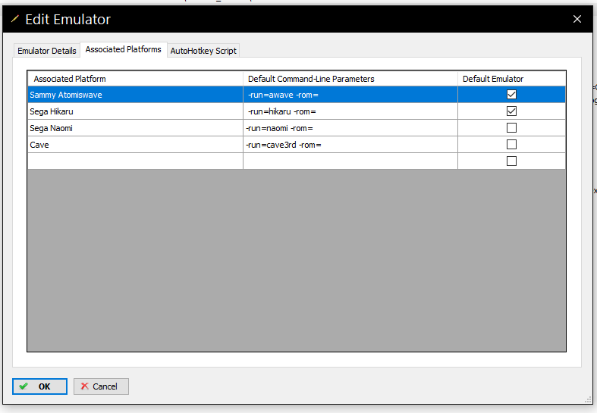Check Default Emulator for Cave platform
597x413 pixels.
click(511, 145)
